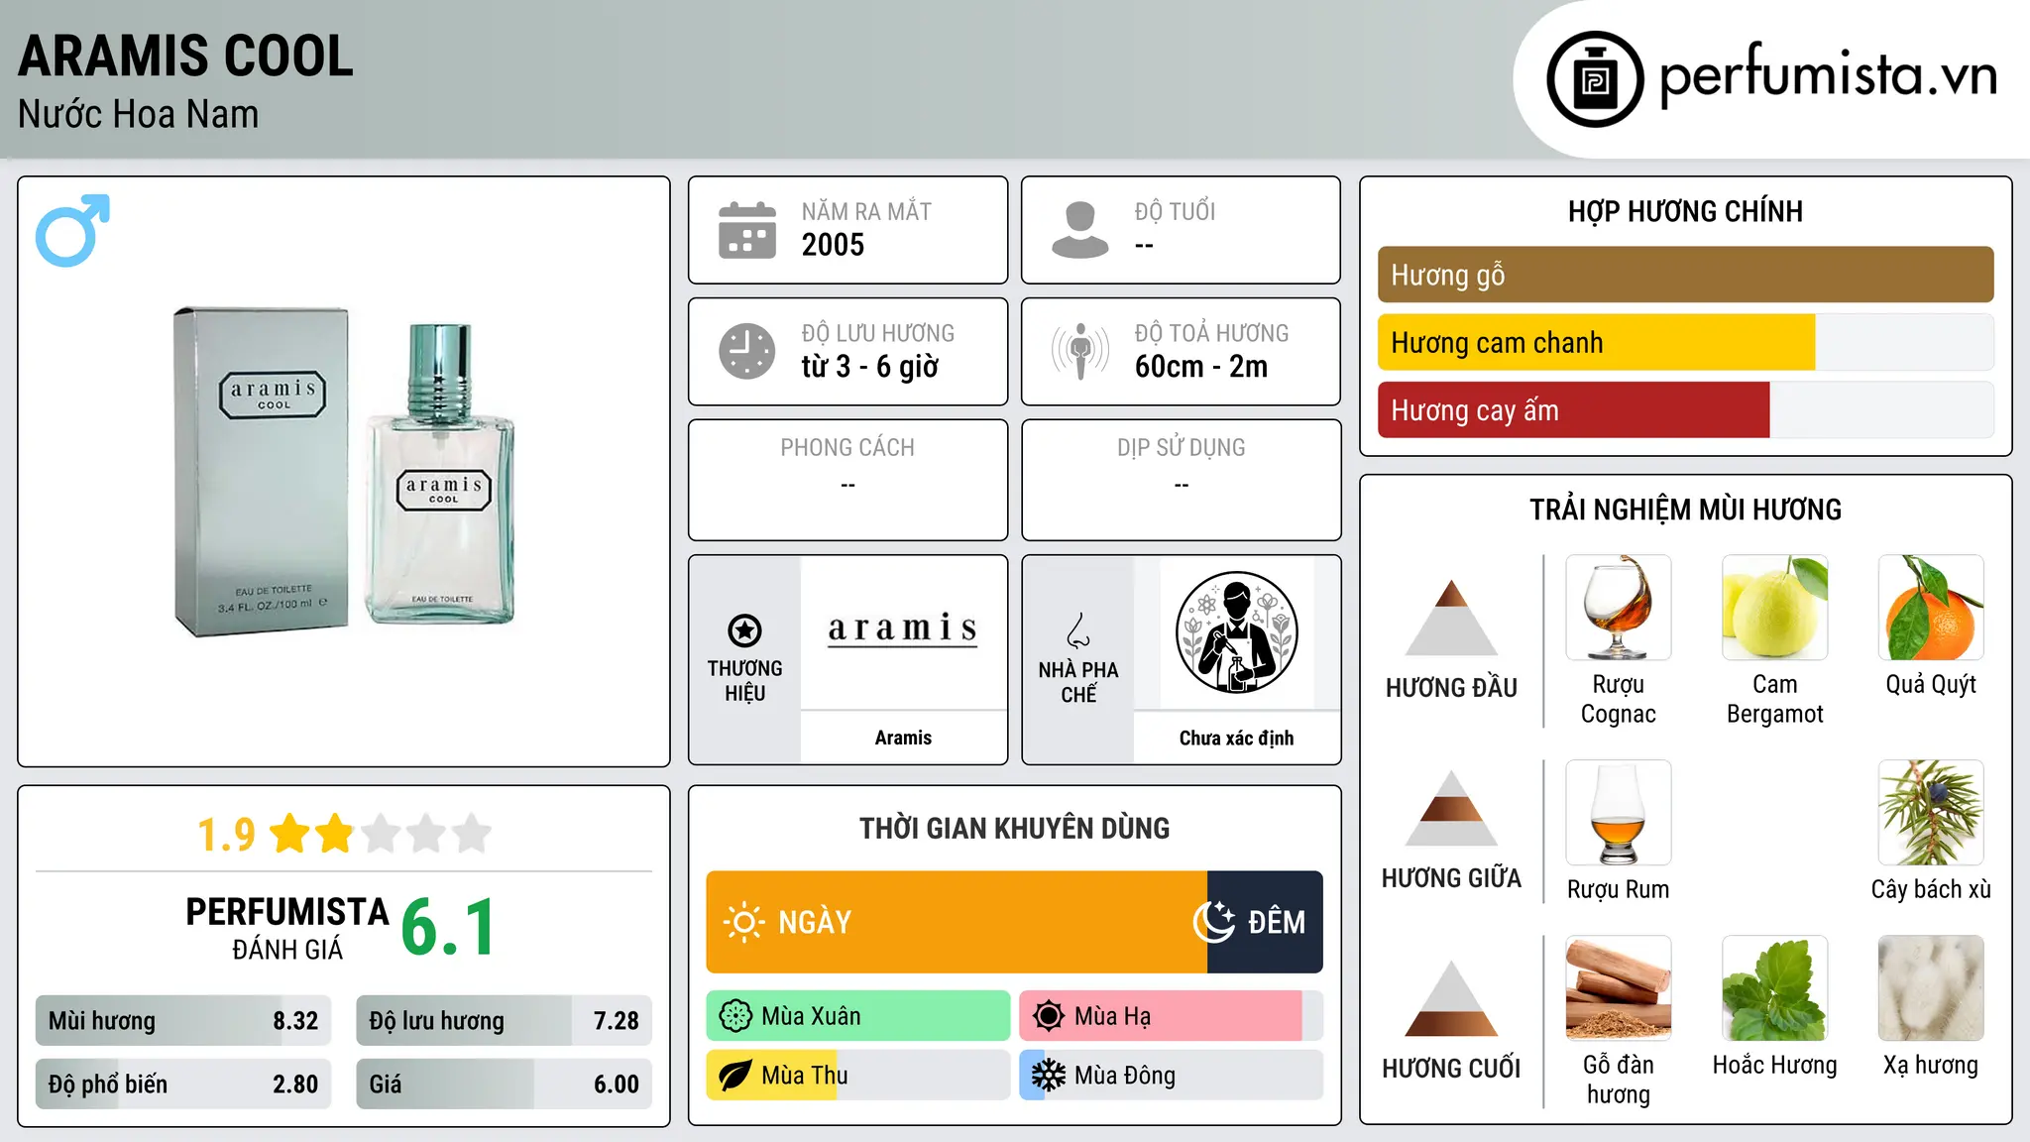The height and width of the screenshot is (1142, 2030).
Task: Click the nose icon above Nhà Pha Chế
Action: pos(1078,630)
